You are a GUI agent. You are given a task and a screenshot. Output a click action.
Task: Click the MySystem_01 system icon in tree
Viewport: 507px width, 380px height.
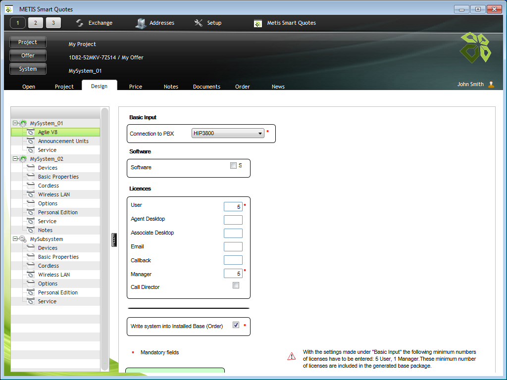click(23, 123)
